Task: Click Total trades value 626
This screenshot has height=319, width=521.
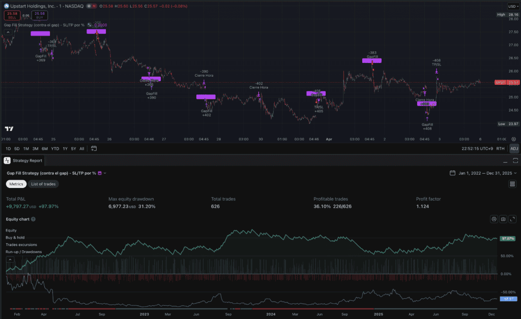Action: 215,206
